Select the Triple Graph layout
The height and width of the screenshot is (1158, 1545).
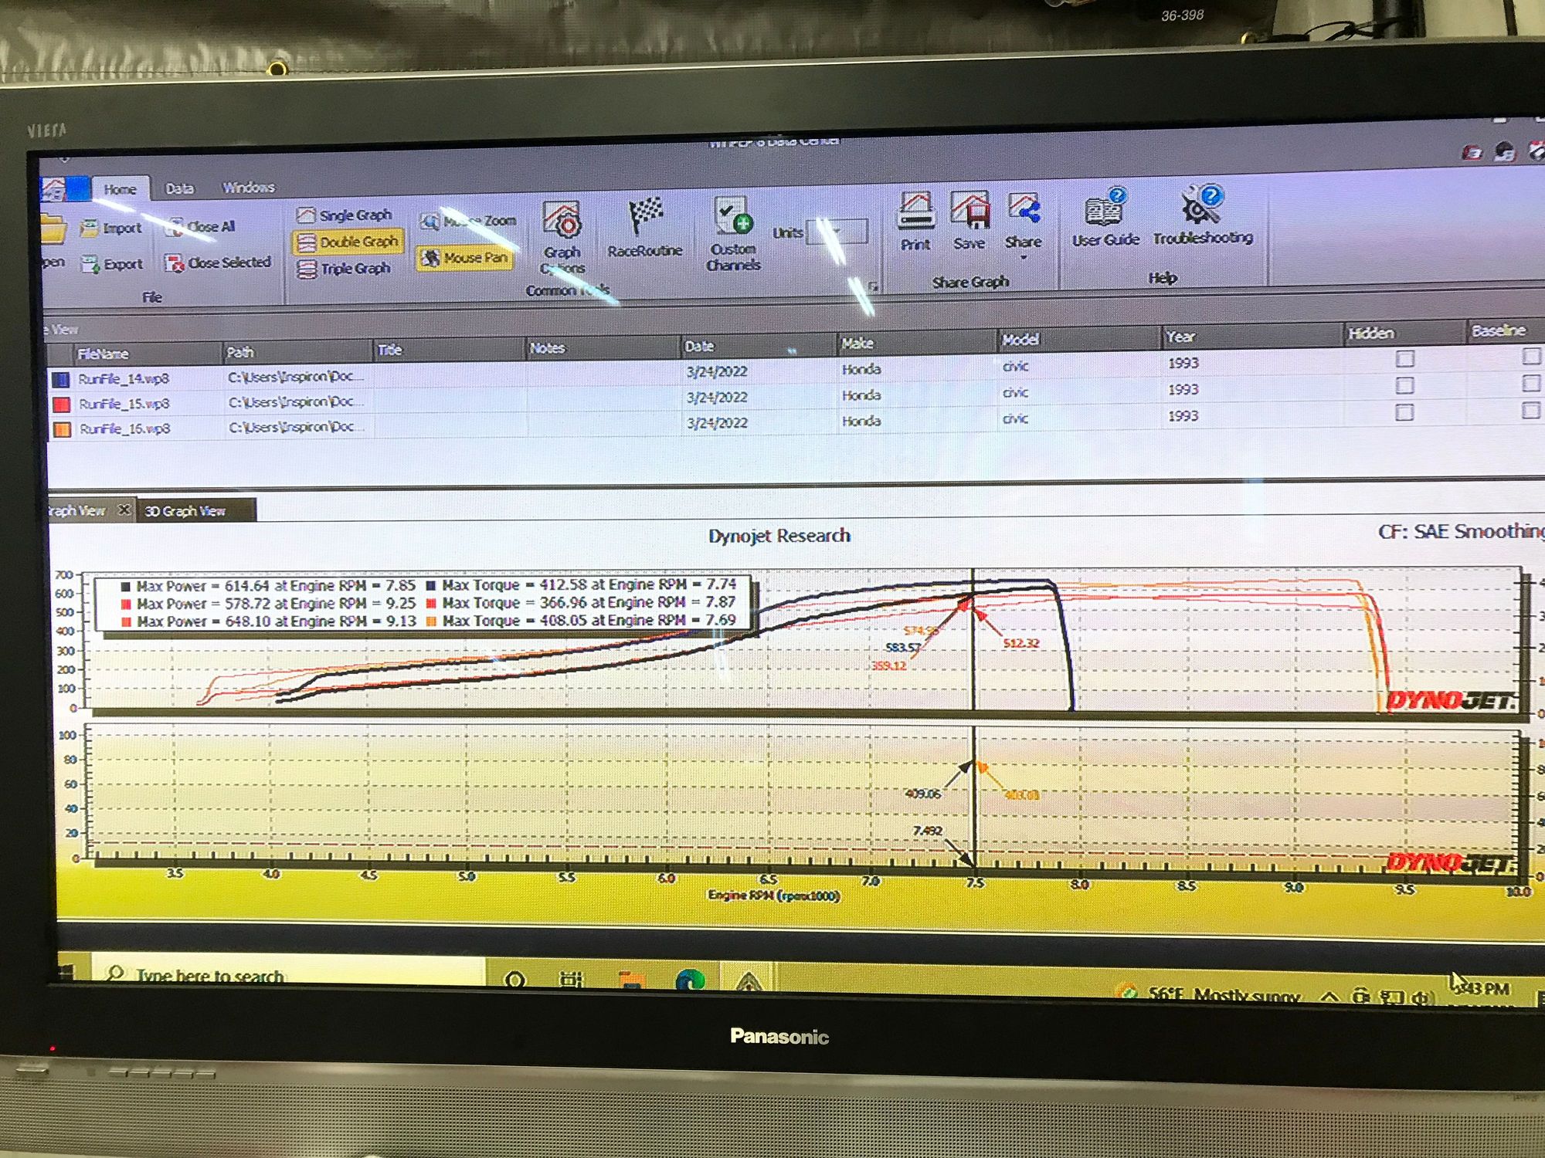coord(345,269)
